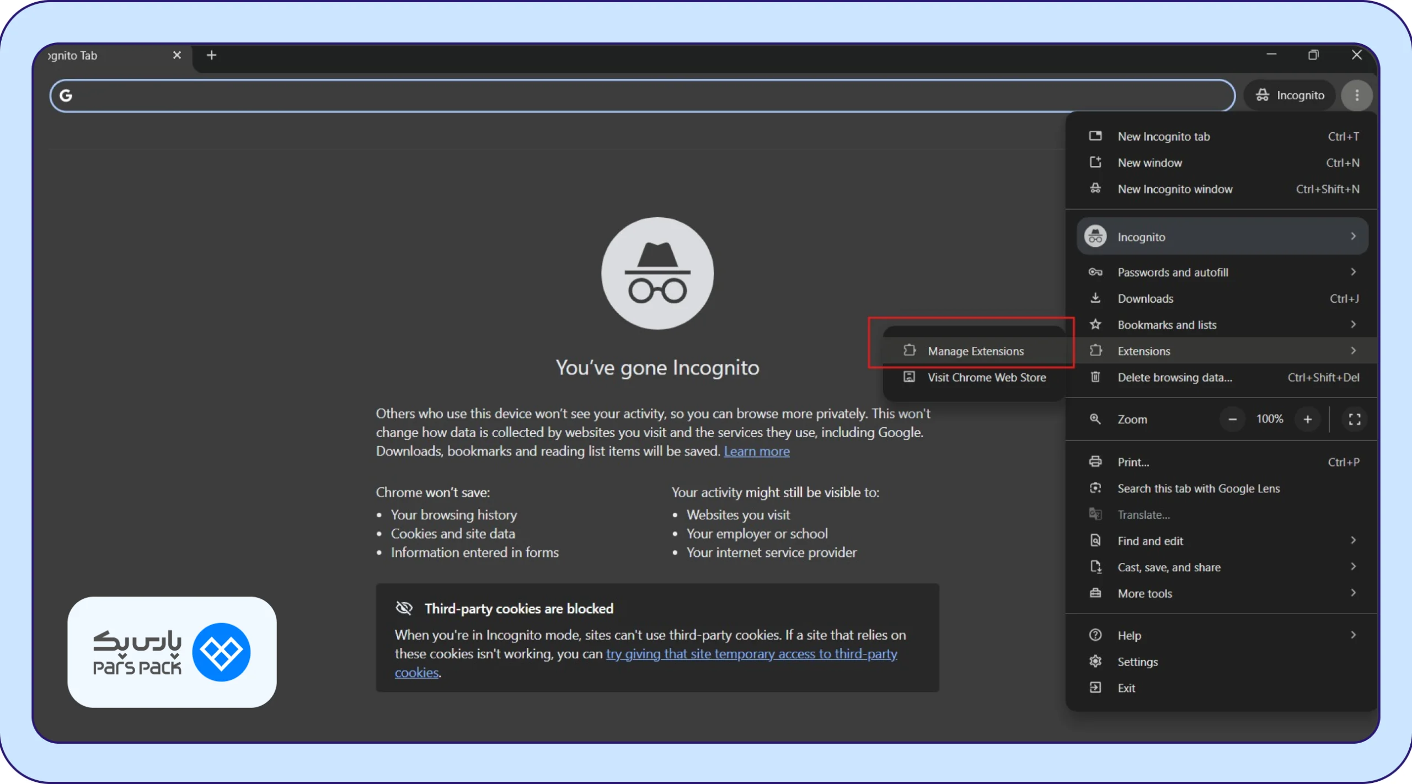
Task: Expand the Help submenu arrow
Action: click(x=1353, y=635)
